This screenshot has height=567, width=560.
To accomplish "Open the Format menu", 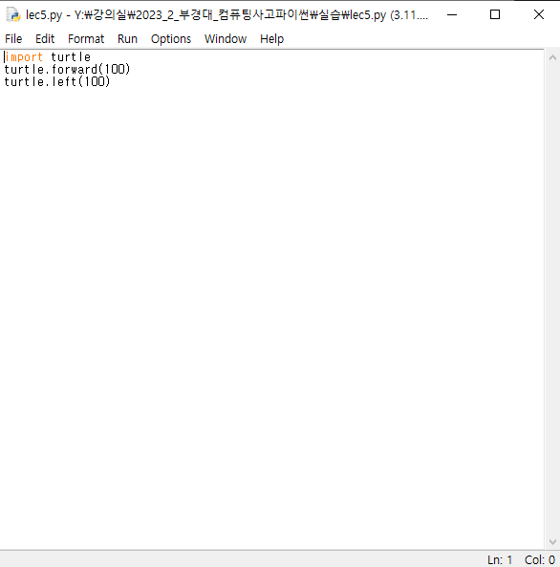I will point(86,38).
